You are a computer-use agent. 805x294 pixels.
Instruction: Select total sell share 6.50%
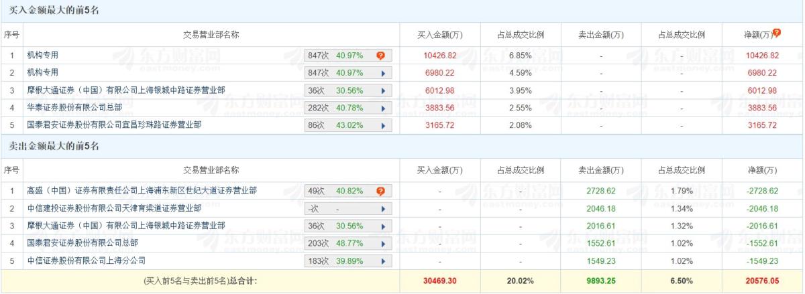(682, 281)
